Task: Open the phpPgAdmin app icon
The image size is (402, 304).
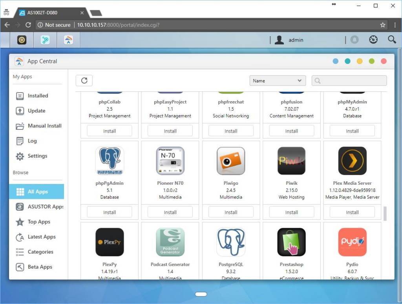Action: pyautogui.click(x=110, y=161)
